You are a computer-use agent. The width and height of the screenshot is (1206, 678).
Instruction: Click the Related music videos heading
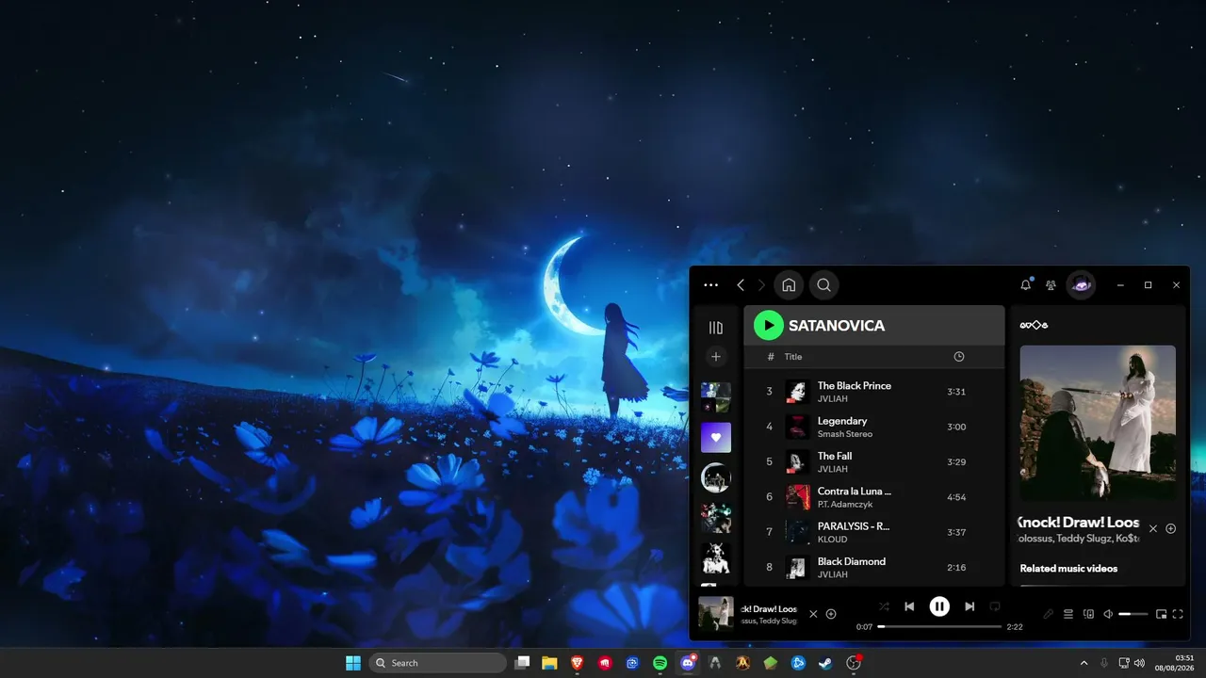[x=1068, y=569]
